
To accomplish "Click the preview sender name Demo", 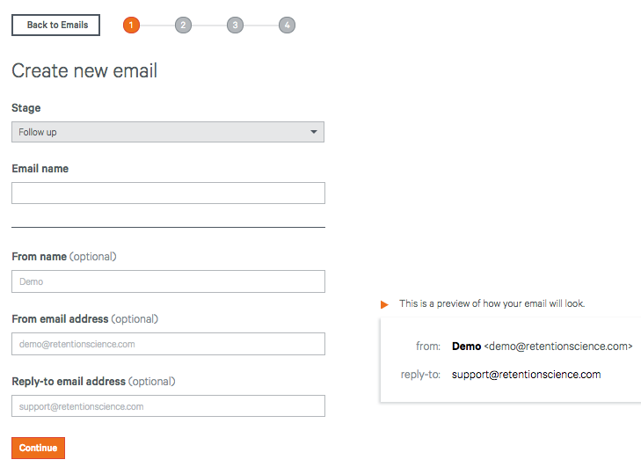I will (x=466, y=346).
